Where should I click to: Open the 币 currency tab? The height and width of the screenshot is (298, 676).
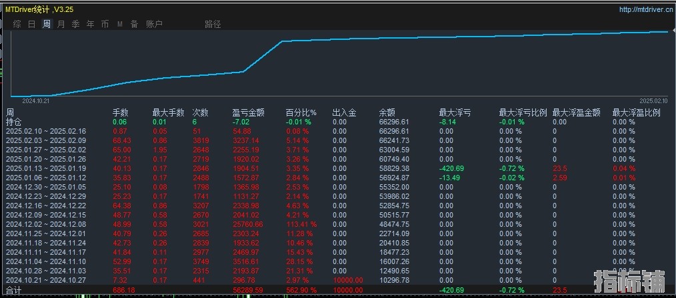105,24
